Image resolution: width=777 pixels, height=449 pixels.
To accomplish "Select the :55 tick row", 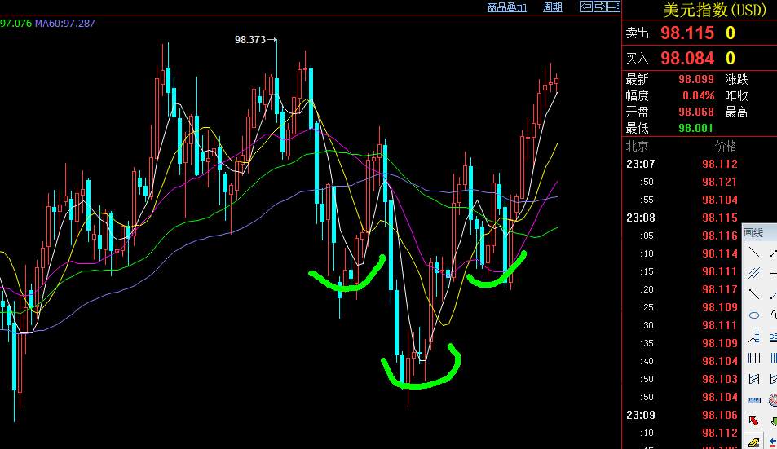I will pos(682,200).
